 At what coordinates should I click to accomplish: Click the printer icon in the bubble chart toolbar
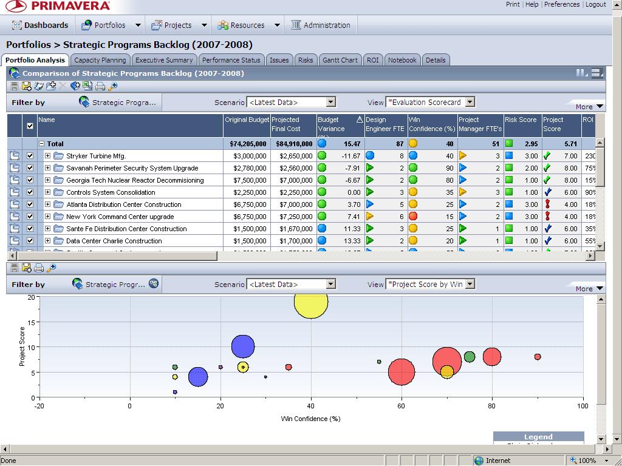[x=39, y=268]
